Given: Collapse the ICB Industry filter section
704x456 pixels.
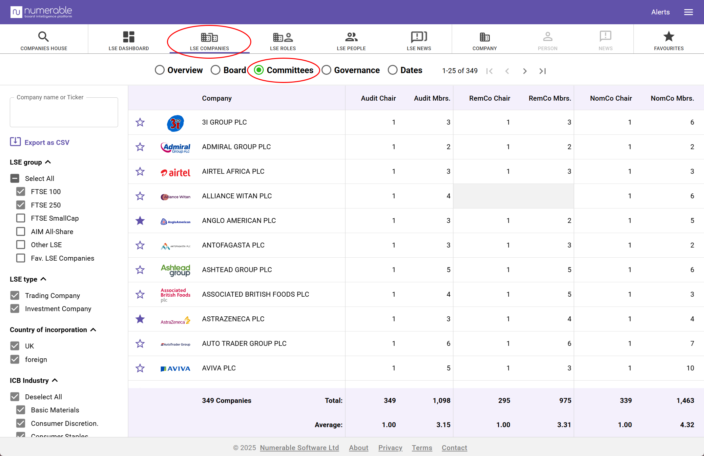Looking at the screenshot, I should pyautogui.click(x=55, y=380).
